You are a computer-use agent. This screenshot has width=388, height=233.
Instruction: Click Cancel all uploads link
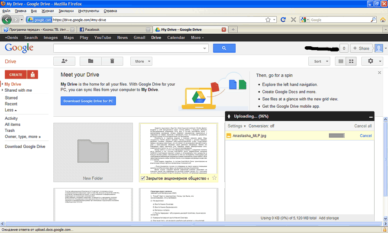click(x=363, y=126)
